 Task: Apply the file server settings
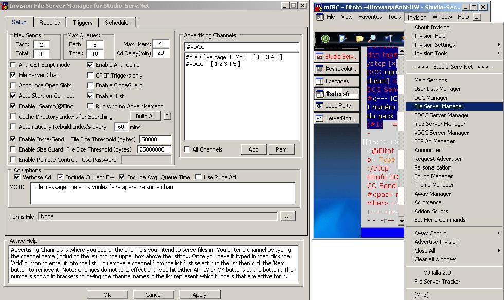click(x=200, y=294)
